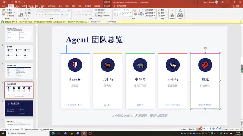
Task: Close the yellow Office notification bar
Action: [241, 22]
